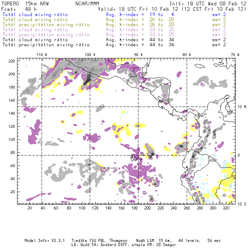Click the "56 sec" footer text
The width and height of the screenshot is (248, 248).
pyautogui.click(x=214, y=241)
